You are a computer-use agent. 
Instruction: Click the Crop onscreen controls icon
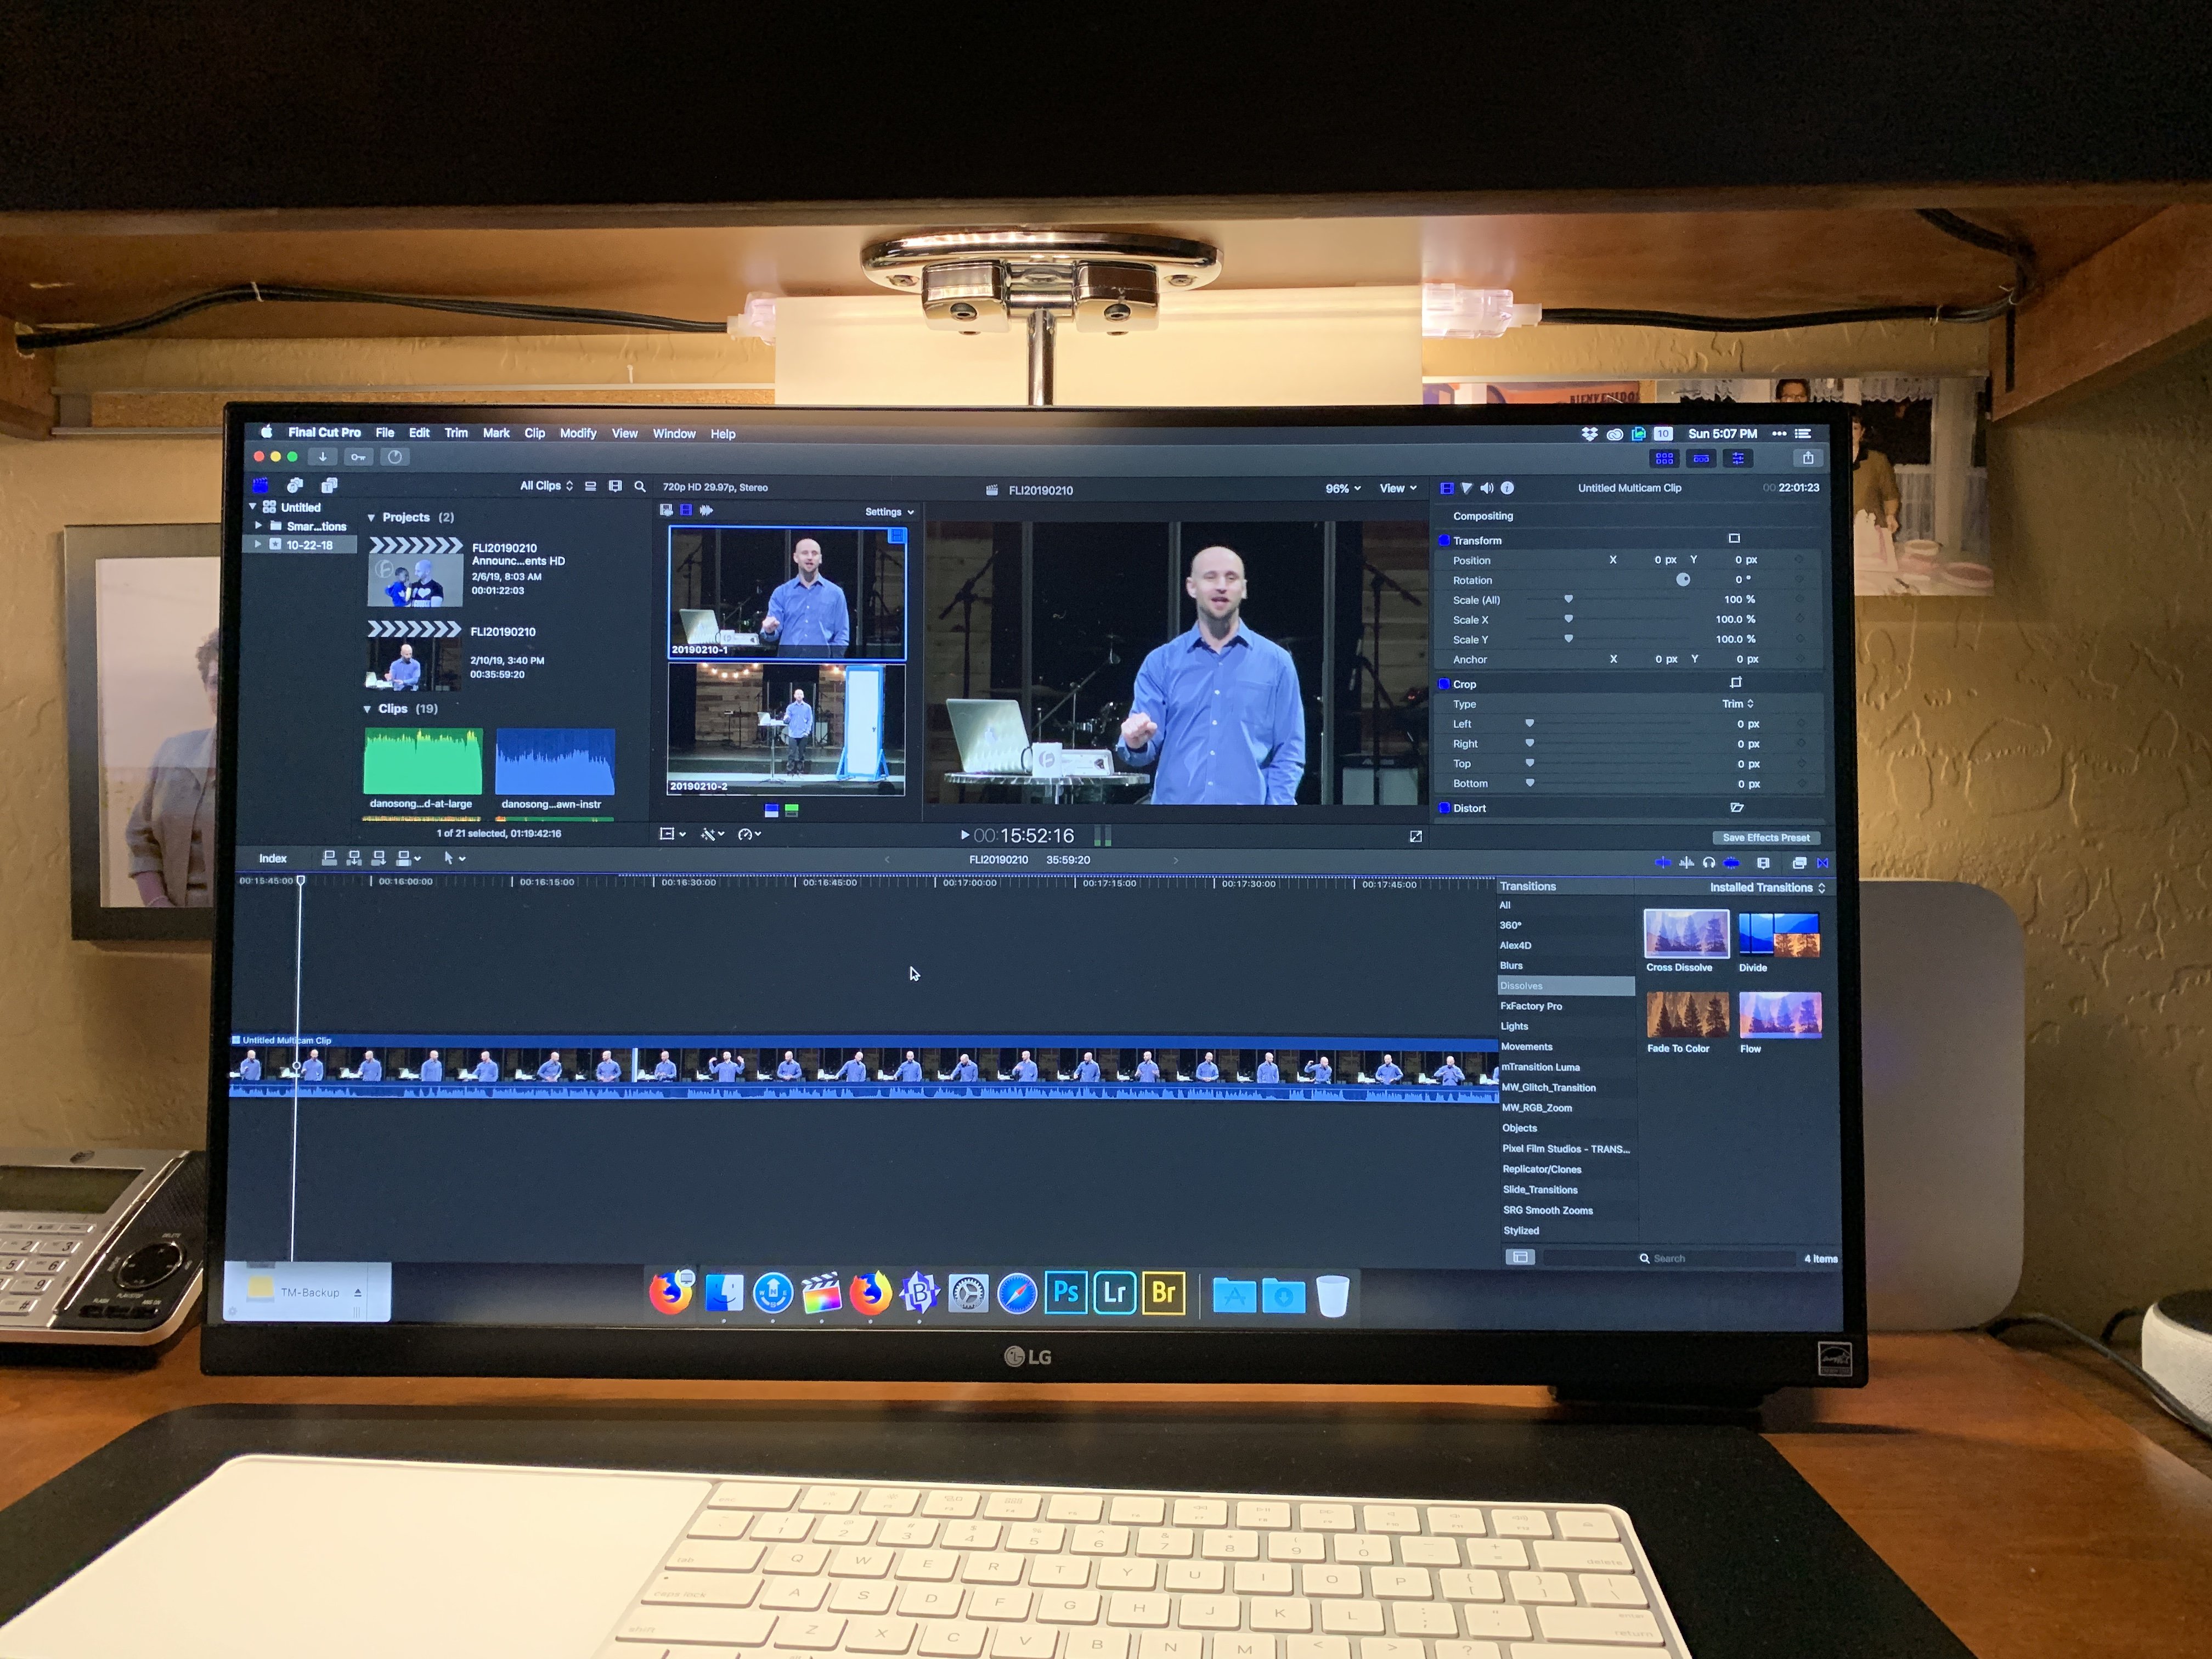coord(1736,683)
